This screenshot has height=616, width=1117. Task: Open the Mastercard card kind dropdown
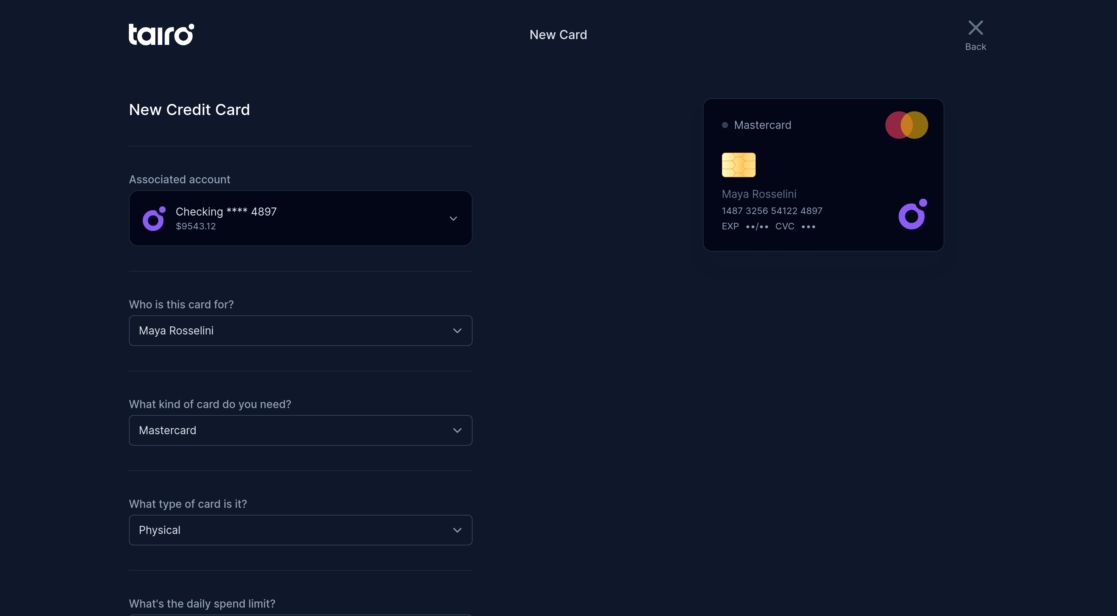coord(300,430)
